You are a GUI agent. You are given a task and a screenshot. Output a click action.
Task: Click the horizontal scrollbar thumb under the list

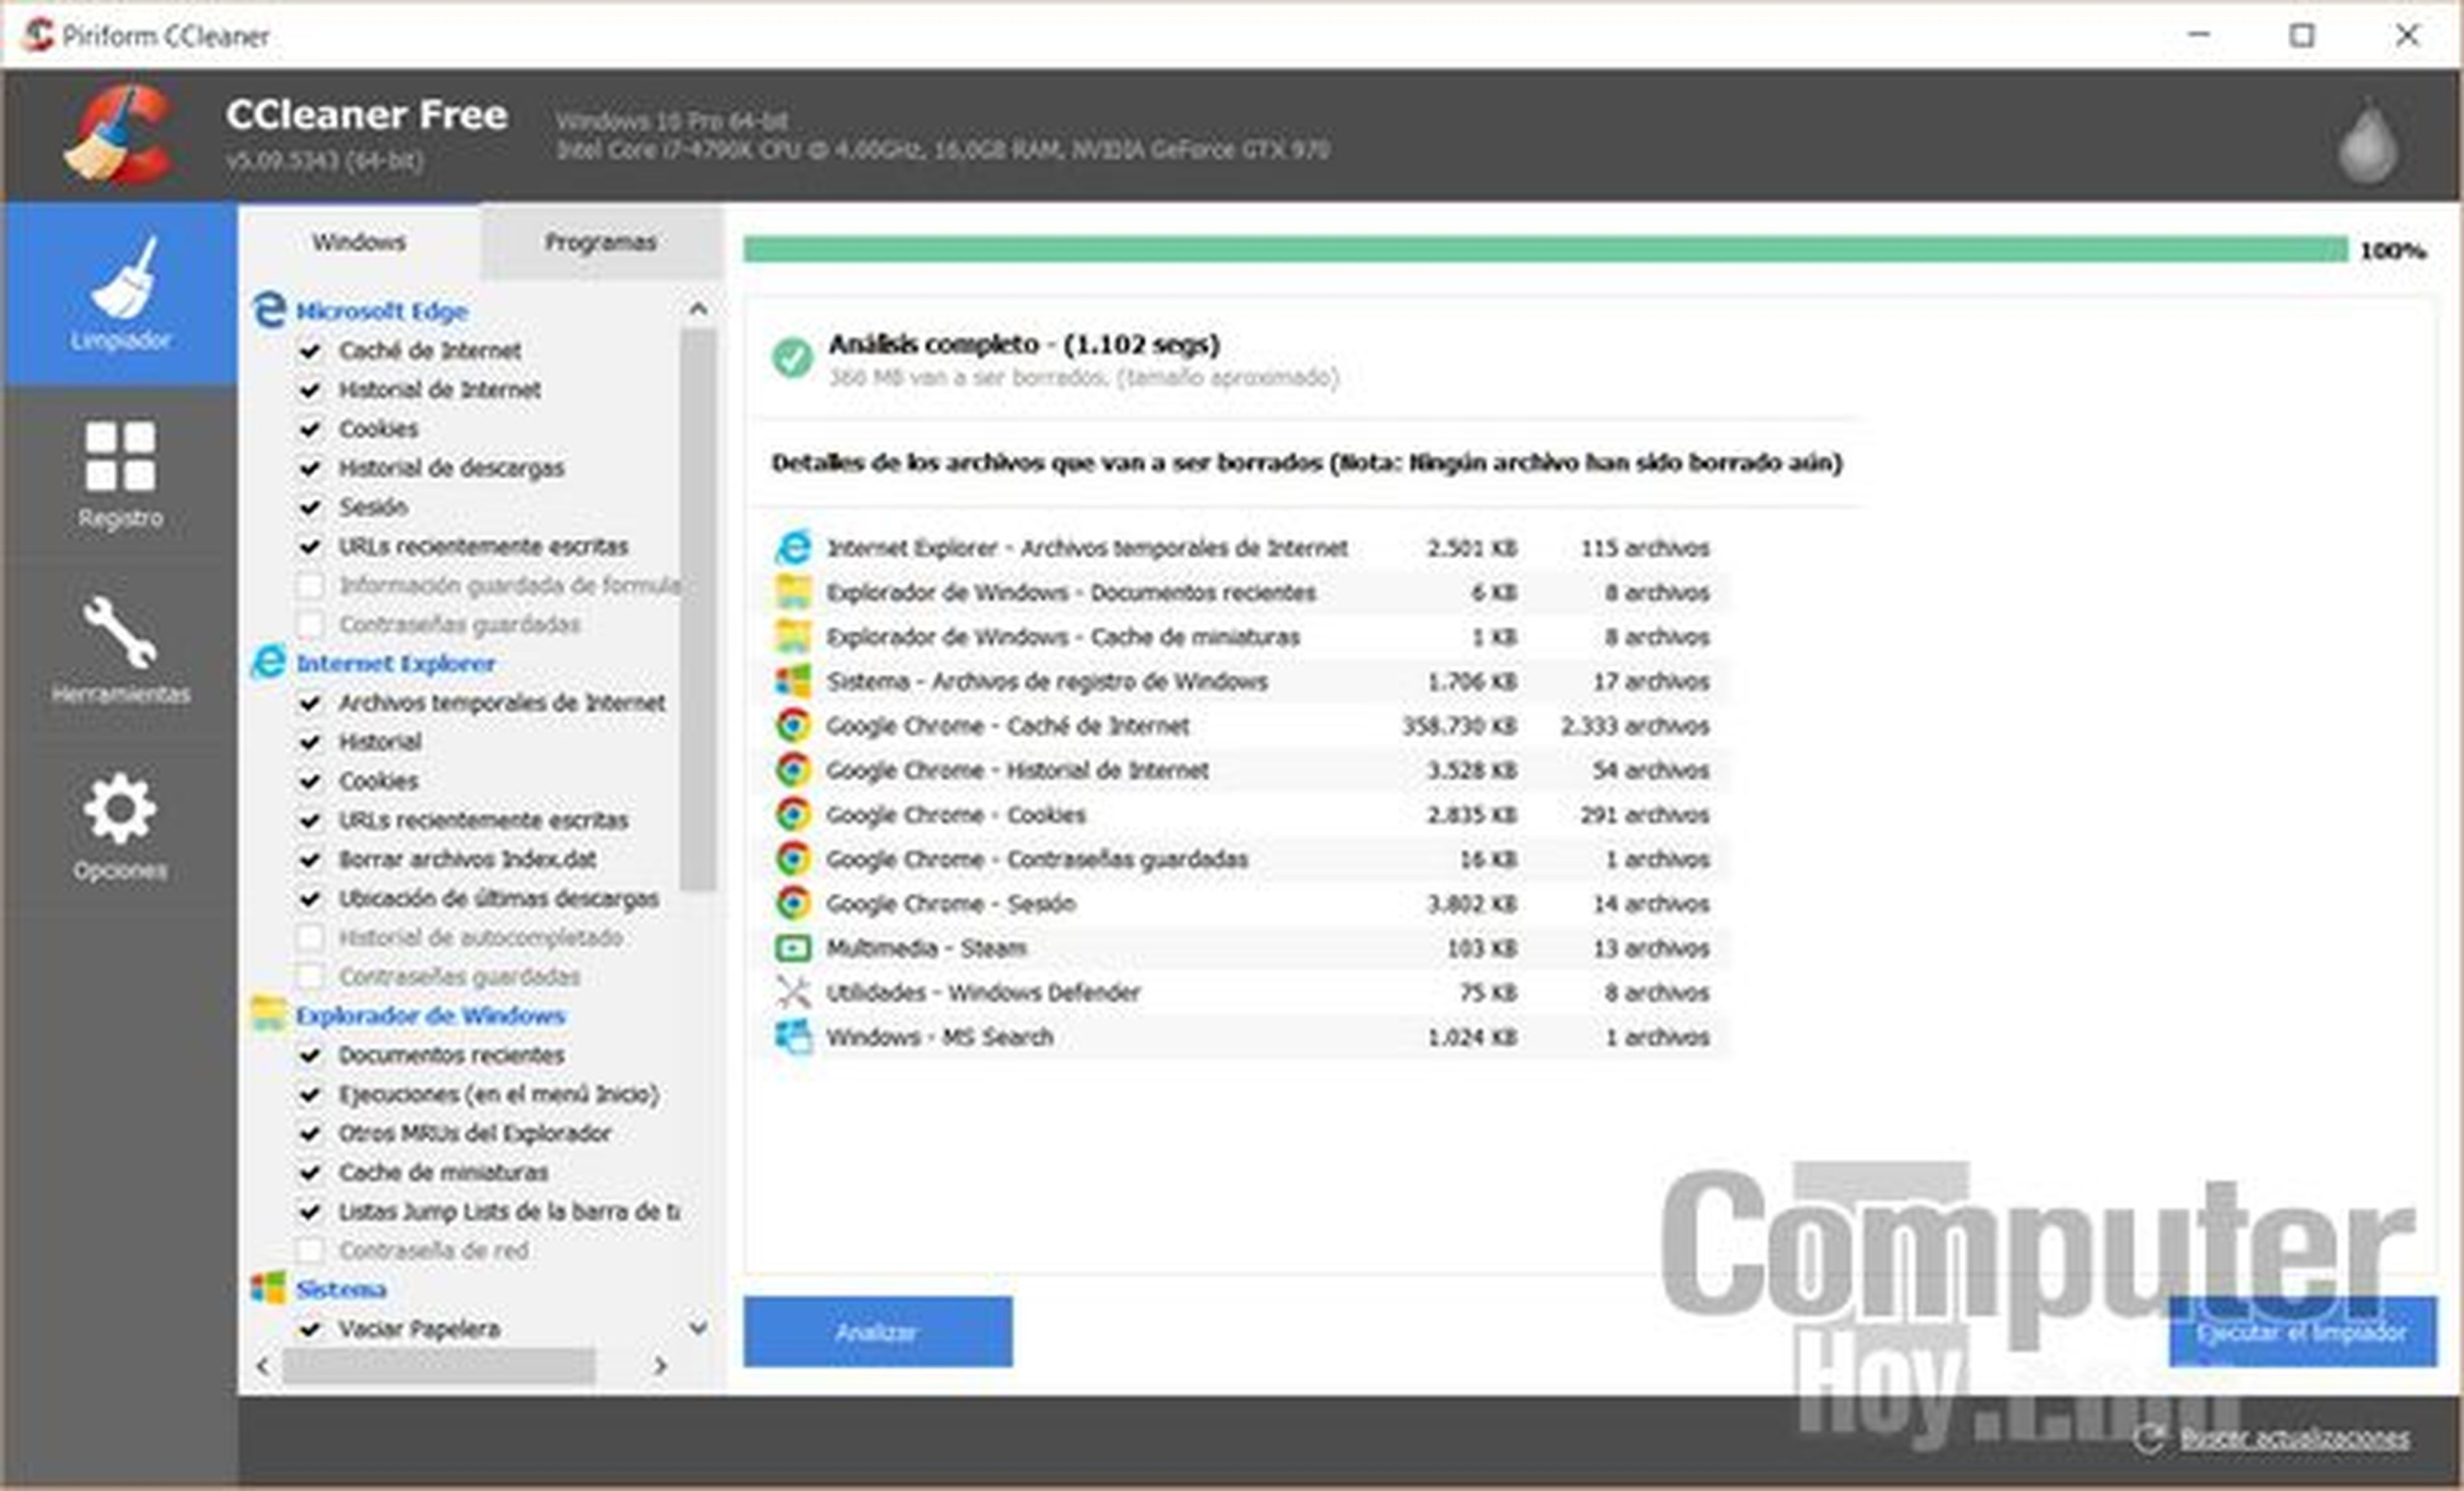coord(438,1366)
